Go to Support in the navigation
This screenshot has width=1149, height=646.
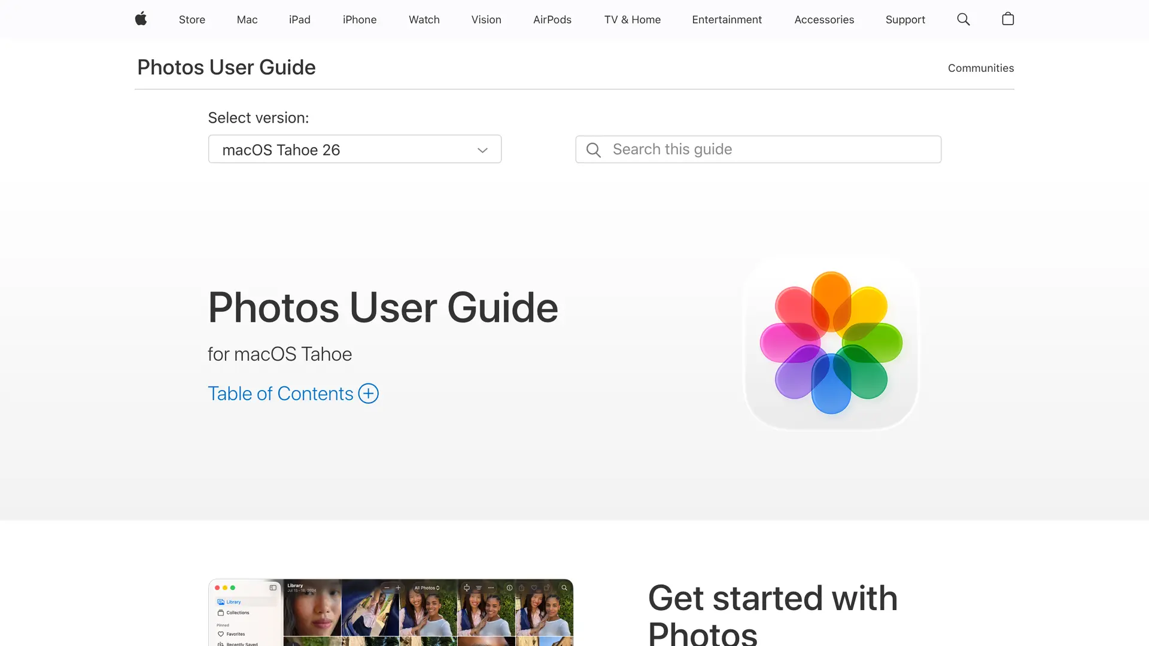(x=905, y=20)
